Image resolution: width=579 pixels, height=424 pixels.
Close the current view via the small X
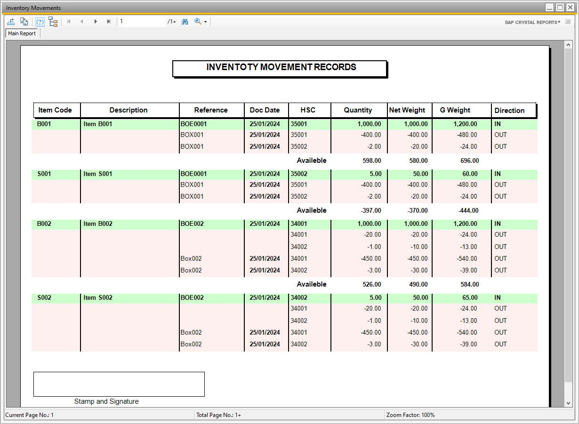(x=568, y=22)
